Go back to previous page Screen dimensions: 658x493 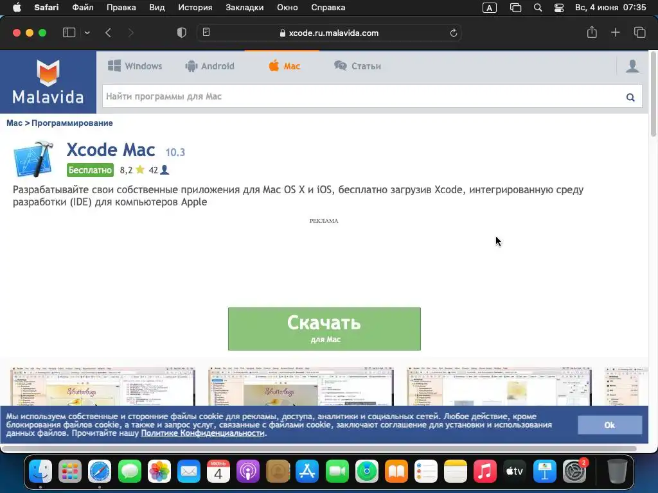[108, 33]
